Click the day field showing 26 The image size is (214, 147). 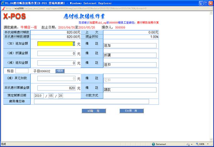[60, 96]
